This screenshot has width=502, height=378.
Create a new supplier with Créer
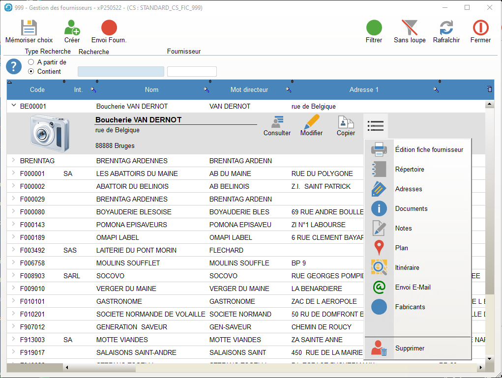pyautogui.click(x=72, y=28)
